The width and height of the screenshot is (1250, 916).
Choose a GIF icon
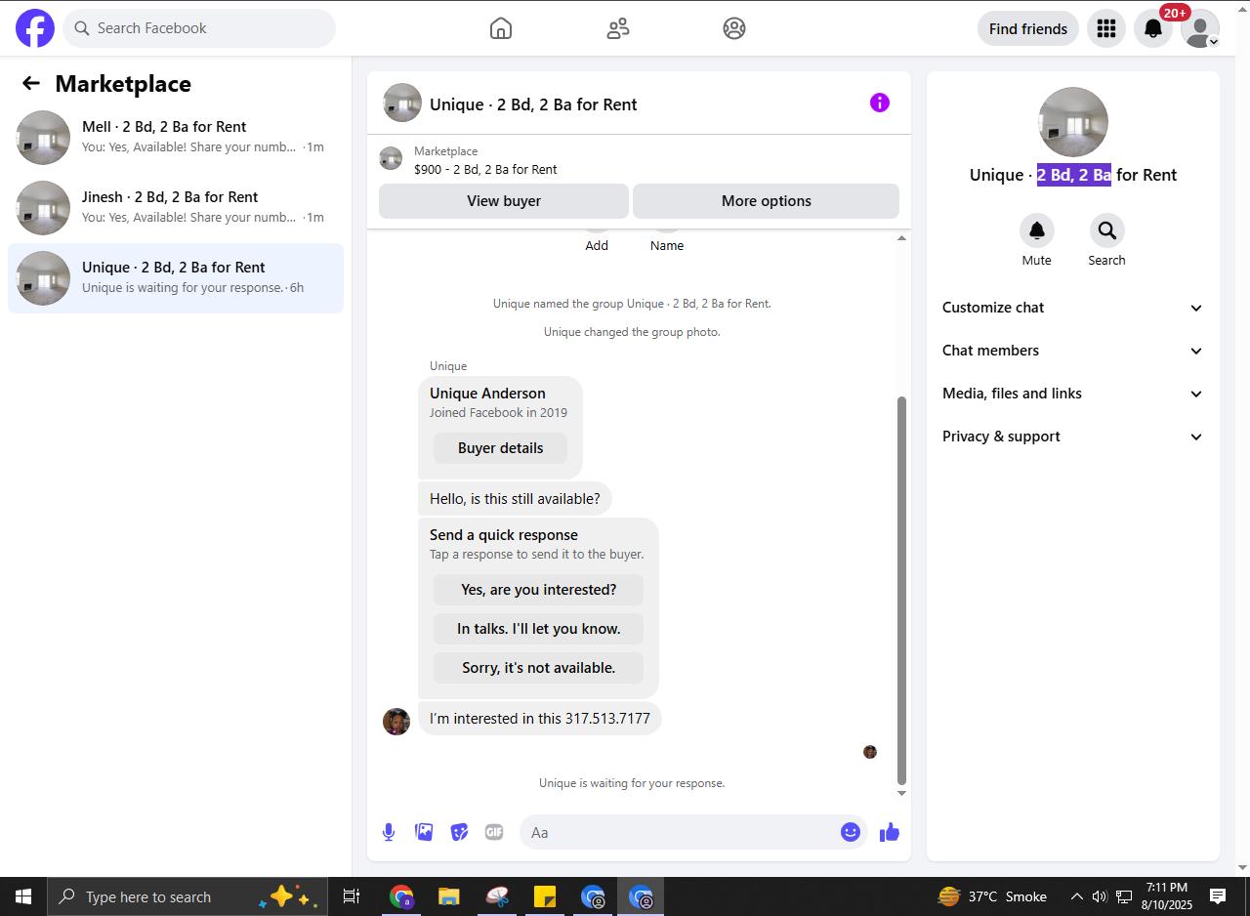(494, 832)
